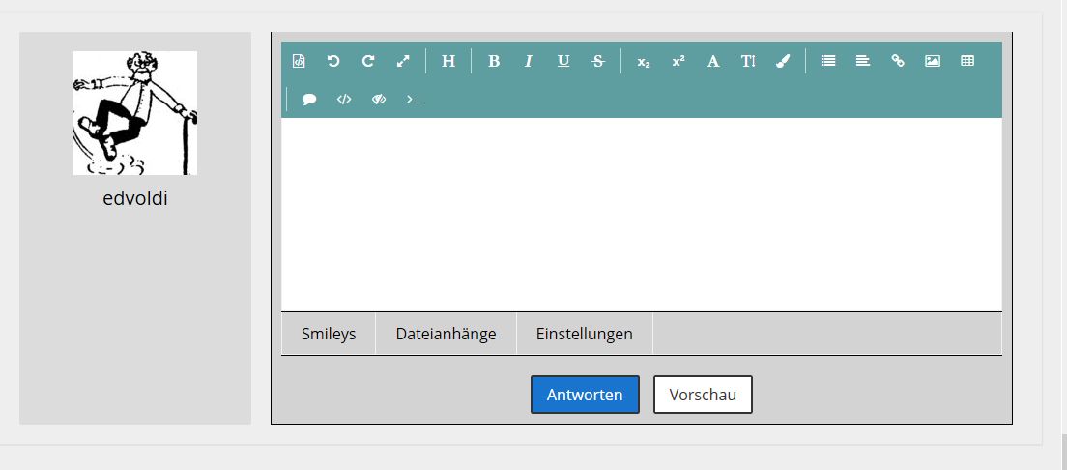Viewport: 1067px width, 470px height.
Task: Expand the editor to fullscreen
Action: click(403, 61)
